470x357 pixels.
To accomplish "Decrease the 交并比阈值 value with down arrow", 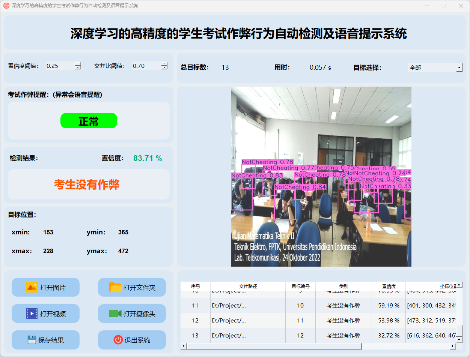I will tap(164, 68).
